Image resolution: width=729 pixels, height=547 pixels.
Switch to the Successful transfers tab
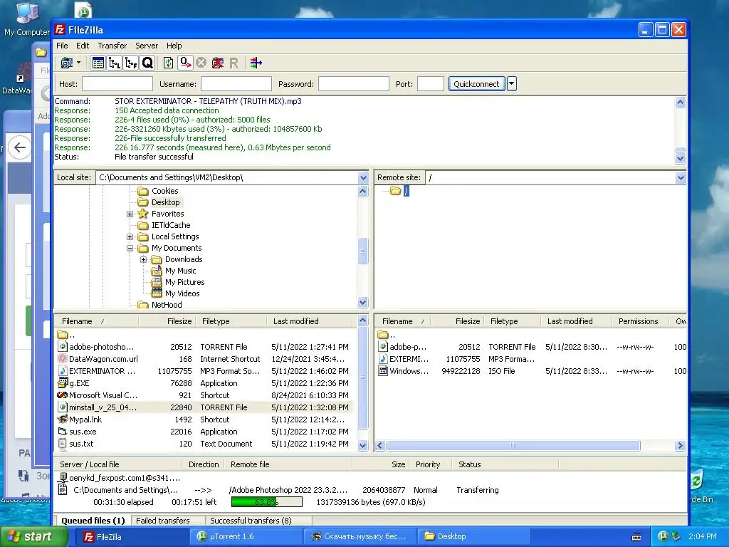click(x=251, y=521)
